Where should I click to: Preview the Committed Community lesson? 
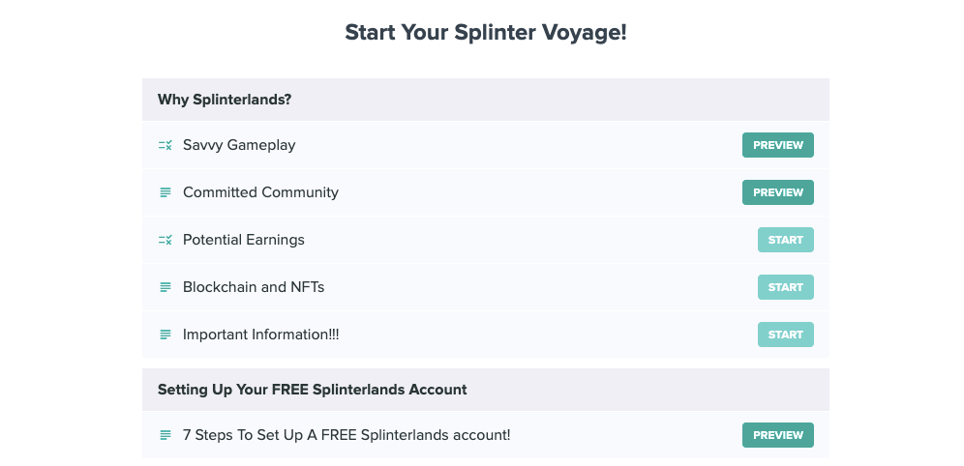tap(778, 192)
